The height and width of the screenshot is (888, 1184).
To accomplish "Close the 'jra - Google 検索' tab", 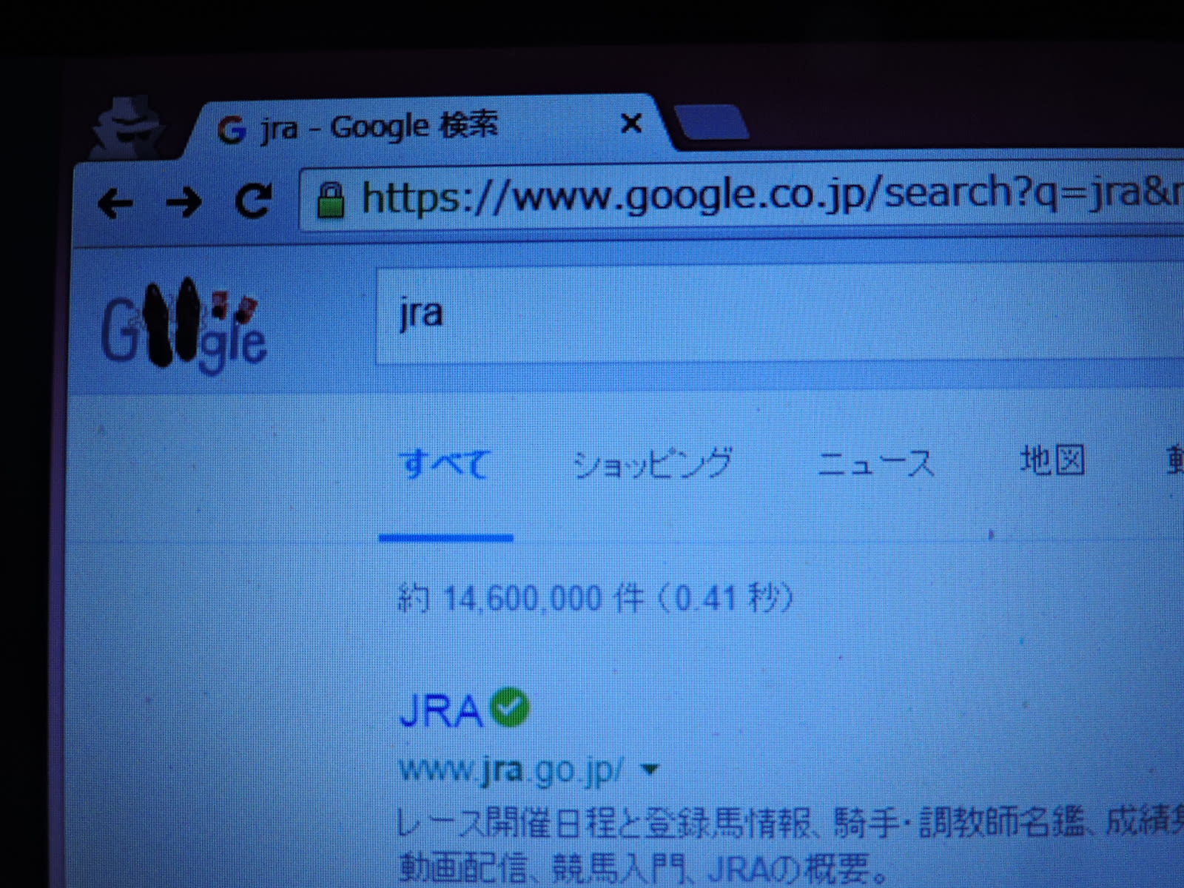I will click(630, 123).
